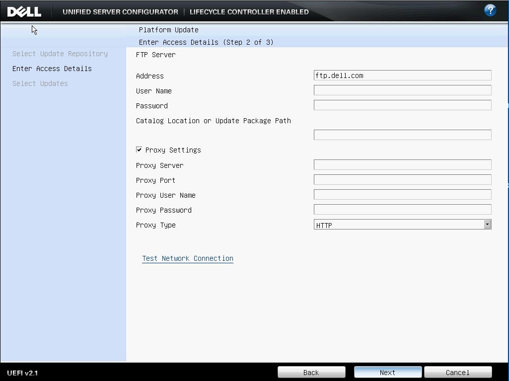Click the Password input field
This screenshot has width=509, height=381.
coord(402,105)
